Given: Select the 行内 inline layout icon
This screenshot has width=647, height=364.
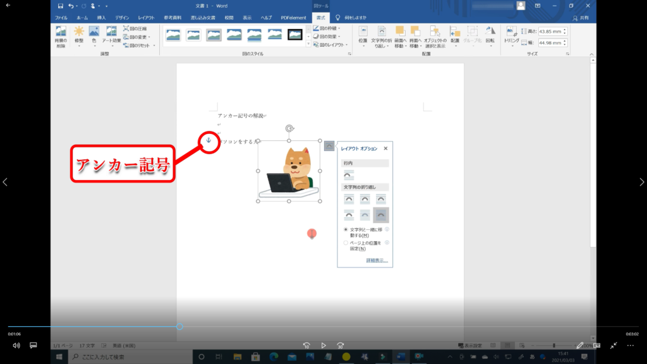Looking at the screenshot, I should [x=349, y=174].
